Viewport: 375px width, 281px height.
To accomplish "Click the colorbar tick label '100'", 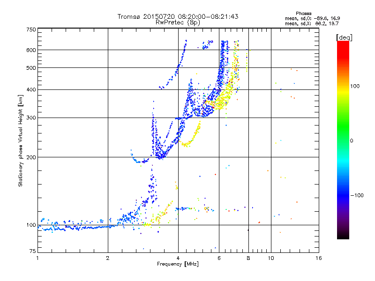I will click(354, 86).
